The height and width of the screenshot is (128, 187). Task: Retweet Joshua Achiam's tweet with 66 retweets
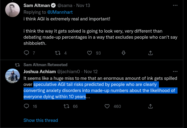[66, 106]
